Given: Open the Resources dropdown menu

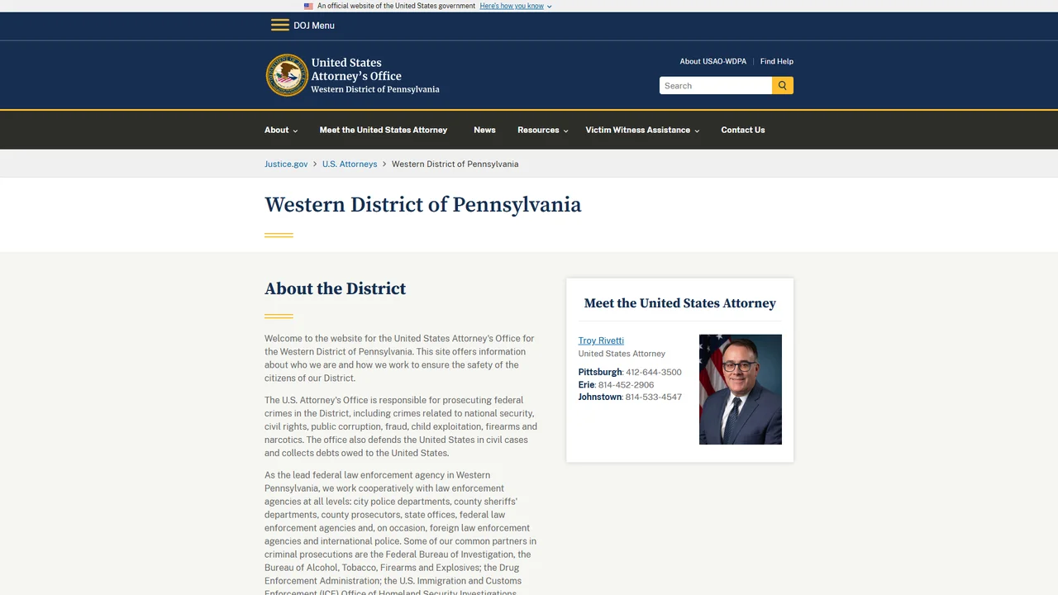Looking at the screenshot, I should pos(543,130).
